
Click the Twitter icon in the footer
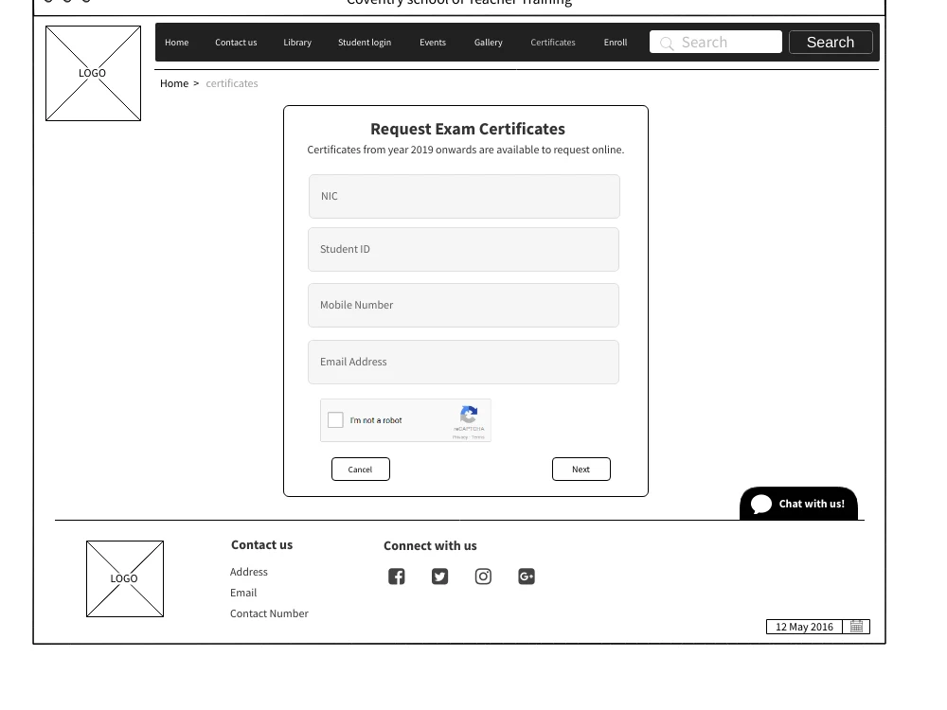[439, 576]
